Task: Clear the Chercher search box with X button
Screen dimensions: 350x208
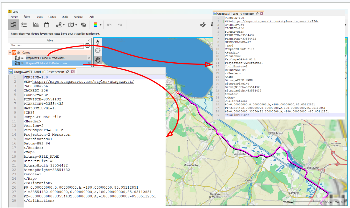Action: click(87, 46)
